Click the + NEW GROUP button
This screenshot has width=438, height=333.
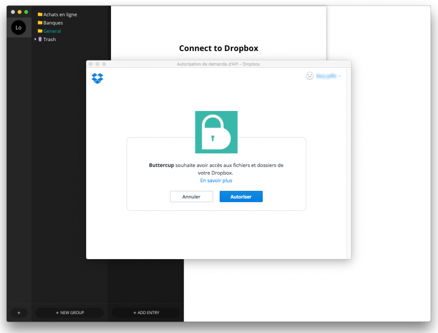click(x=70, y=312)
